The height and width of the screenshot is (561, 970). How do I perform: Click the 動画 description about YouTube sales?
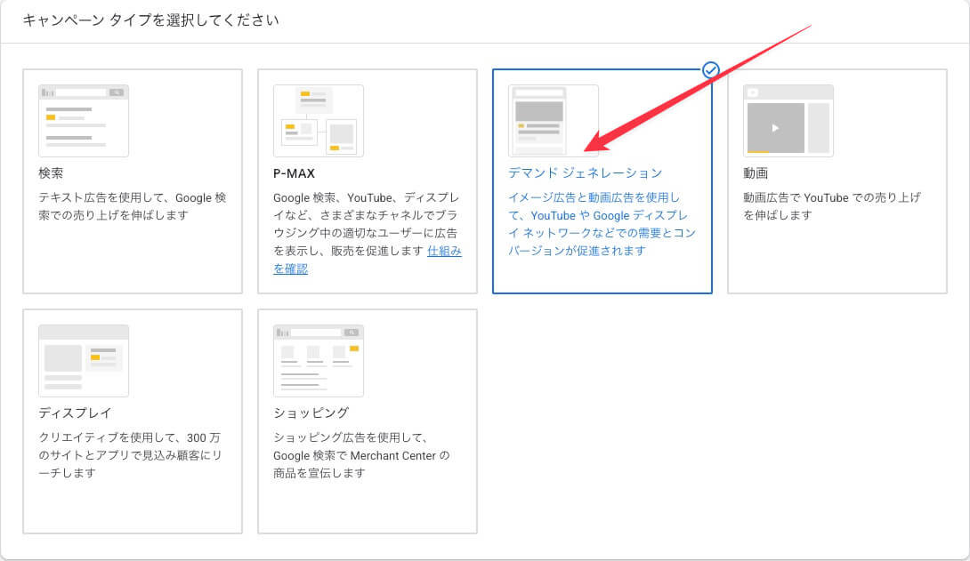(831, 206)
